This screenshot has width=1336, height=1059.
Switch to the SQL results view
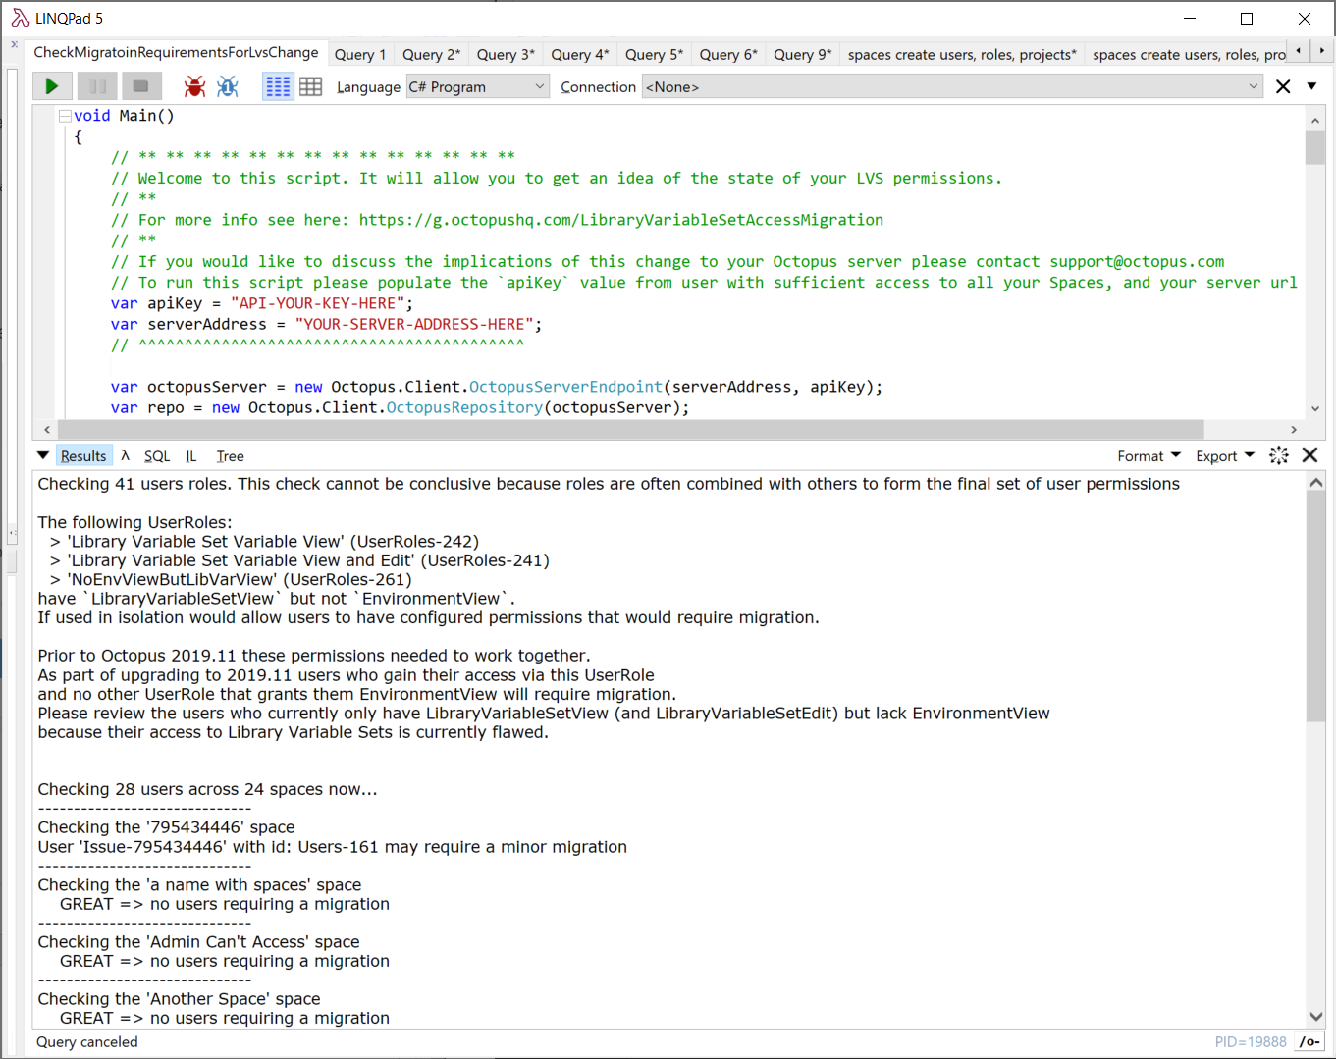click(x=157, y=455)
